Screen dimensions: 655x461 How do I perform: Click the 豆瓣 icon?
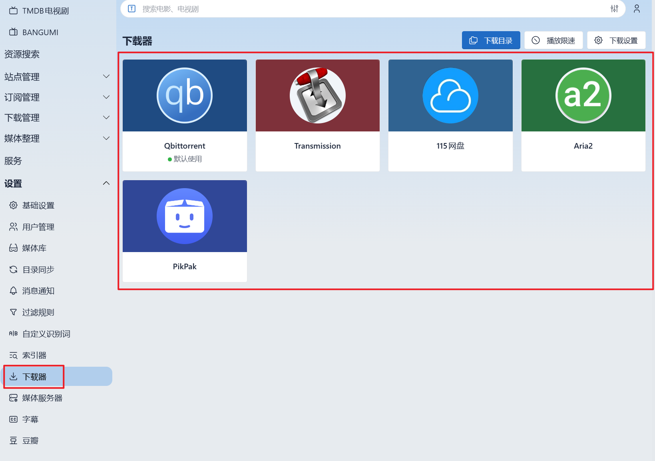point(13,441)
